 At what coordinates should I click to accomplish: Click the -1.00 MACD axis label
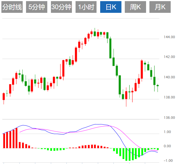click(168, 161)
